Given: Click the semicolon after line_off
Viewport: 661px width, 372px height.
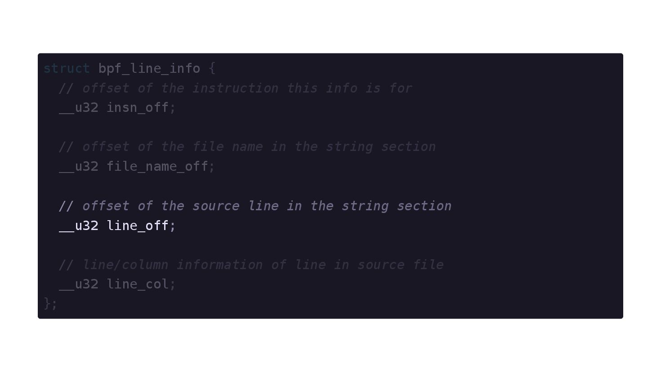Looking at the screenshot, I should [173, 226].
